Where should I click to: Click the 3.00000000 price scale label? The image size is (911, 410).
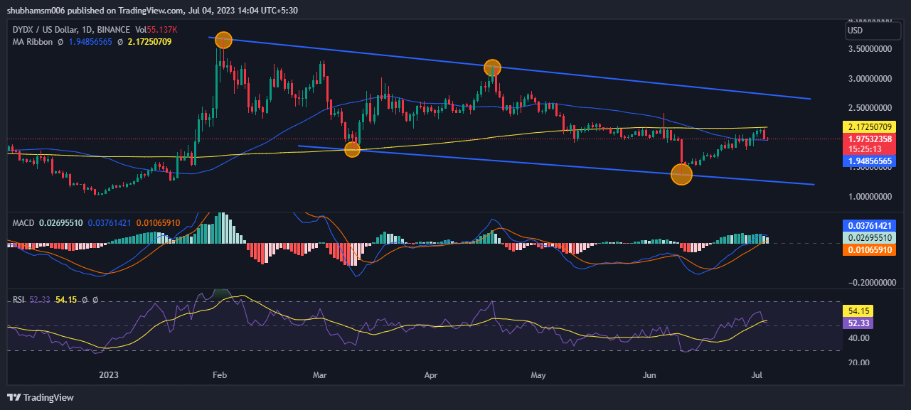[870, 79]
